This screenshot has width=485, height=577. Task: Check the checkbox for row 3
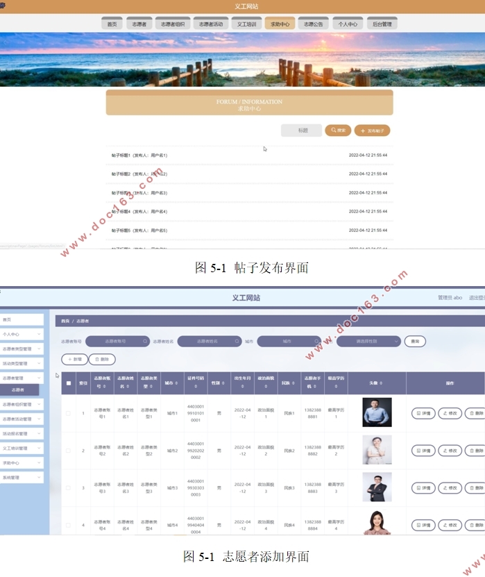pyautogui.click(x=69, y=488)
